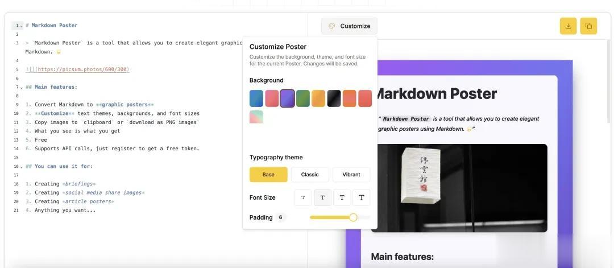Viewport: 614px width, 268px height.
Task: Select the largest font size T
Action: [x=362, y=197]
